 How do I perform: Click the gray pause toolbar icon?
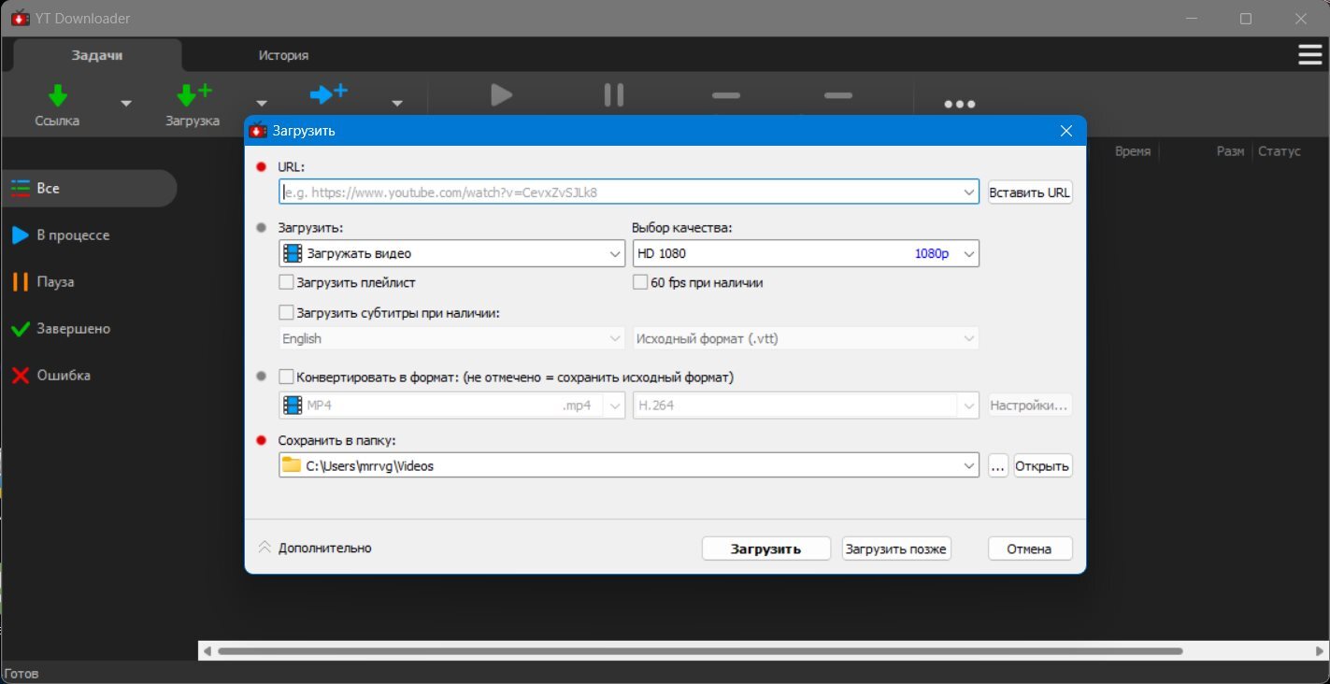tap(614, 94)
